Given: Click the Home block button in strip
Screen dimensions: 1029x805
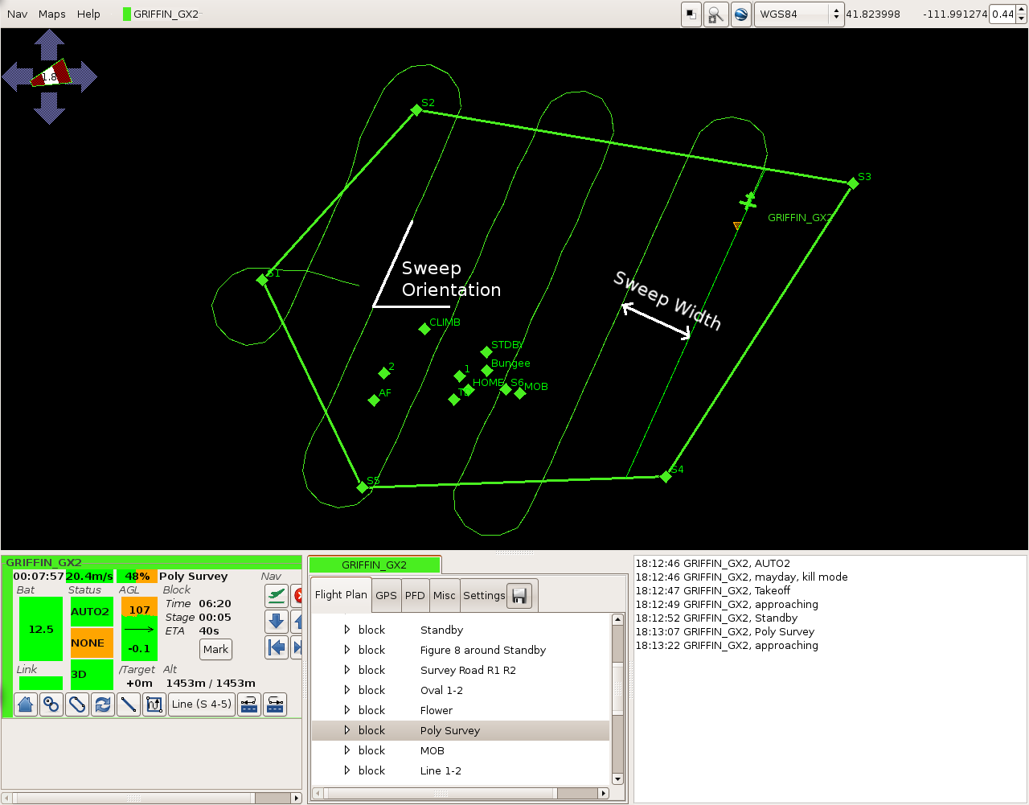Looking at the screenshot, I should click(26, 704).
